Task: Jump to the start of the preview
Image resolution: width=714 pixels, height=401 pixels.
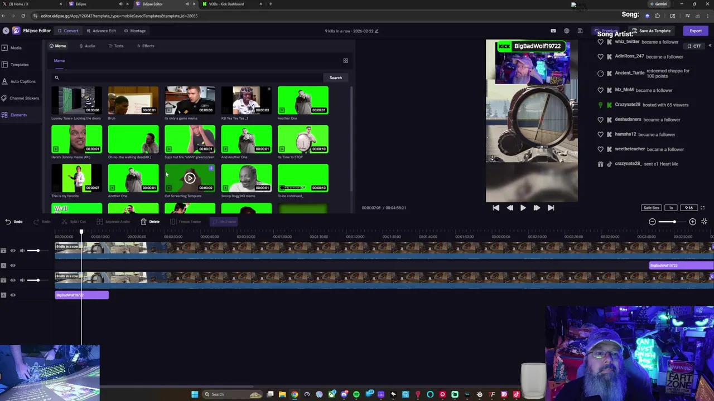Action: tap(496, 208)
